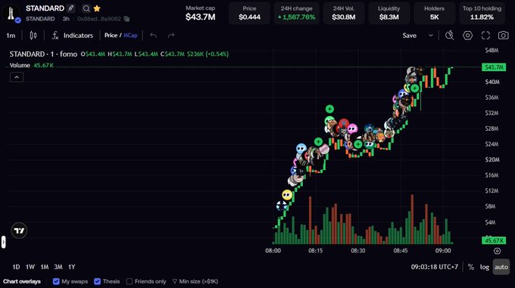
Task: Open price axis settings target icon
Action: click(498, 251)
